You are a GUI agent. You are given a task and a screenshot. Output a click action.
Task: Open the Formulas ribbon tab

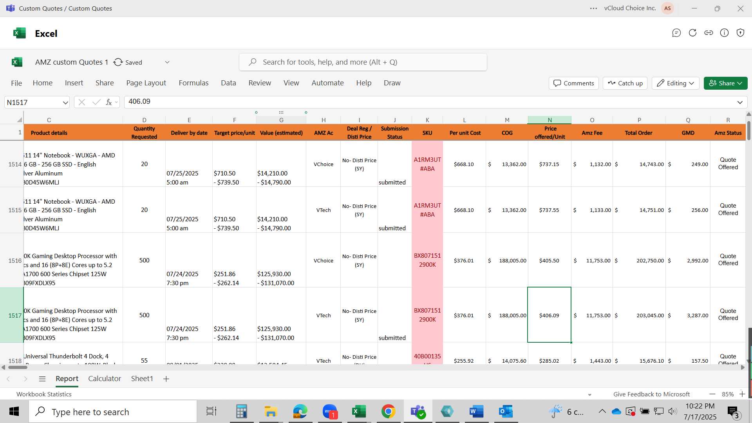coord(193,83)
